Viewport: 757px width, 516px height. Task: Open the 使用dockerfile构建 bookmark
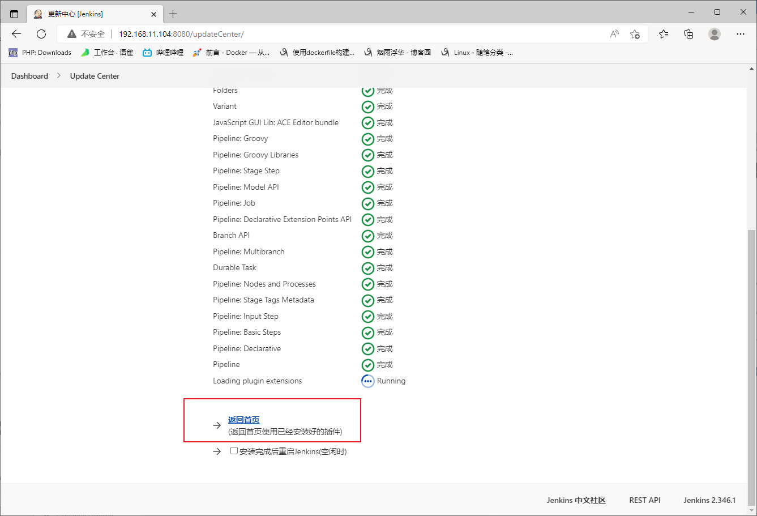pyautogui.click(x=317, y=53)
